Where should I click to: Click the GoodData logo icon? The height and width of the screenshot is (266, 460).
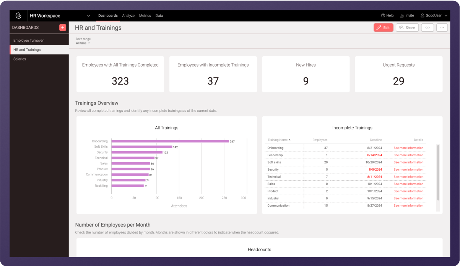[x=18, y=16]
